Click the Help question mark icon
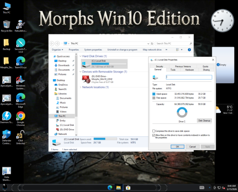 [x=189, y=50]
